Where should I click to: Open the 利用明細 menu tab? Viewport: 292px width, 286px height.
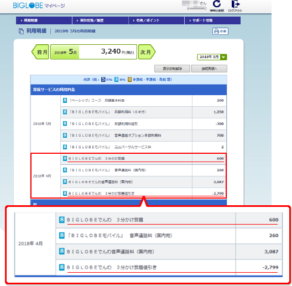tap(44, 20)
